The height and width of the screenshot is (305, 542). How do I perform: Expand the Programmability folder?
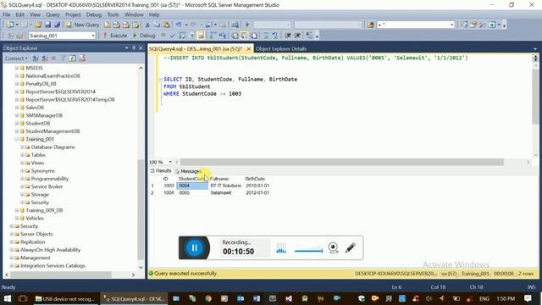(x=22, y=179)
